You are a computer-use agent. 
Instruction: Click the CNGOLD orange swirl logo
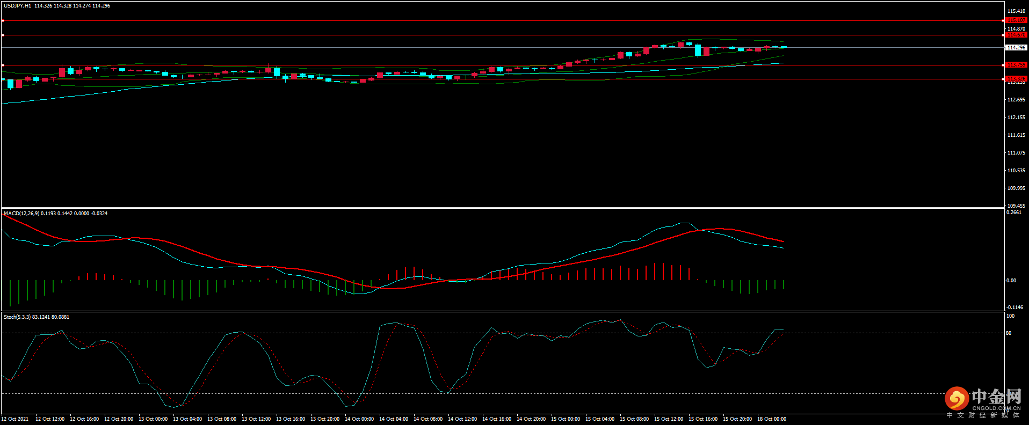pyautogui.click(x=956, y=399)
